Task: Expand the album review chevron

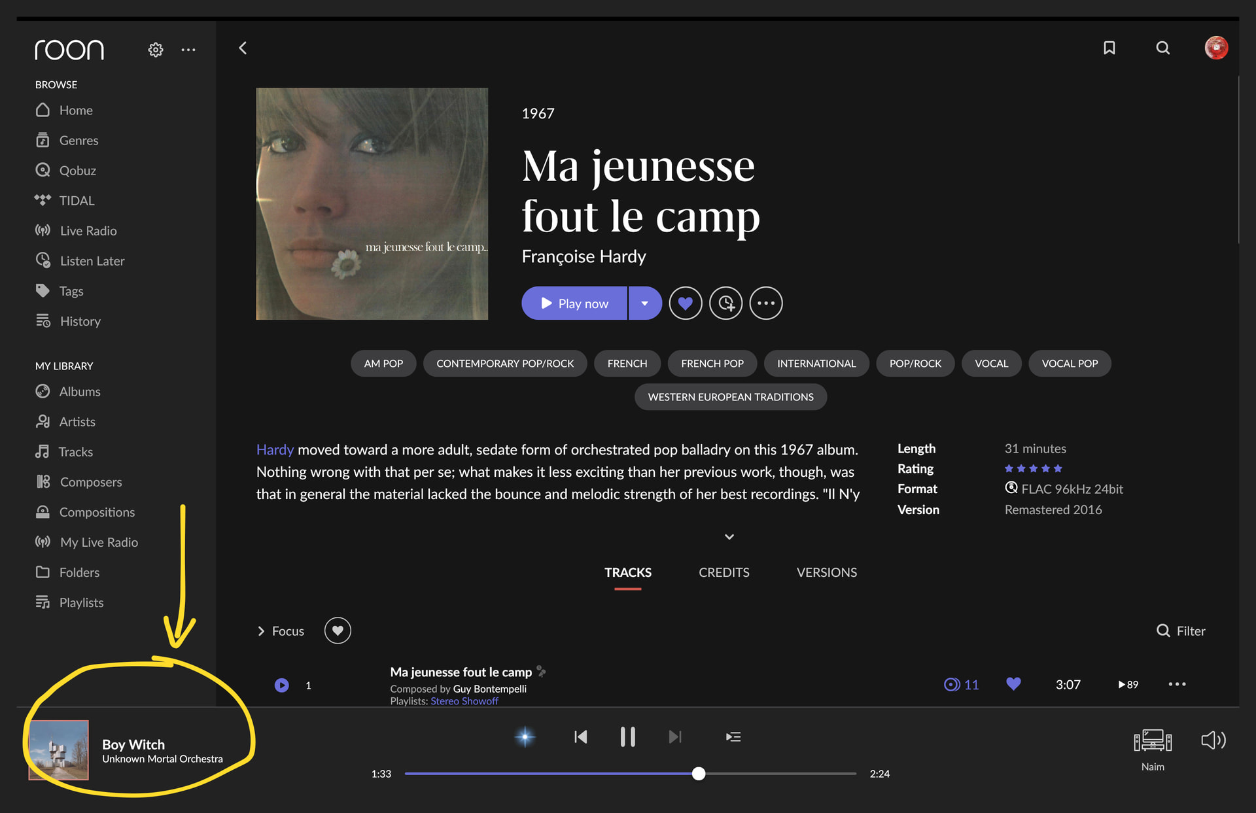Action: click(x=729, y=537)
